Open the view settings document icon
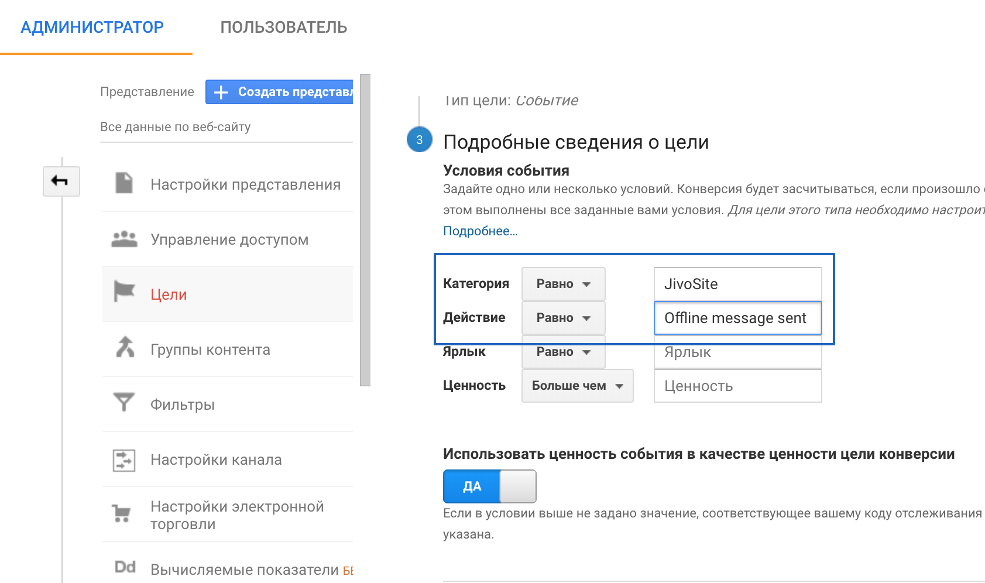The width and height of the screenshot is (985, 583). (124, 183)
